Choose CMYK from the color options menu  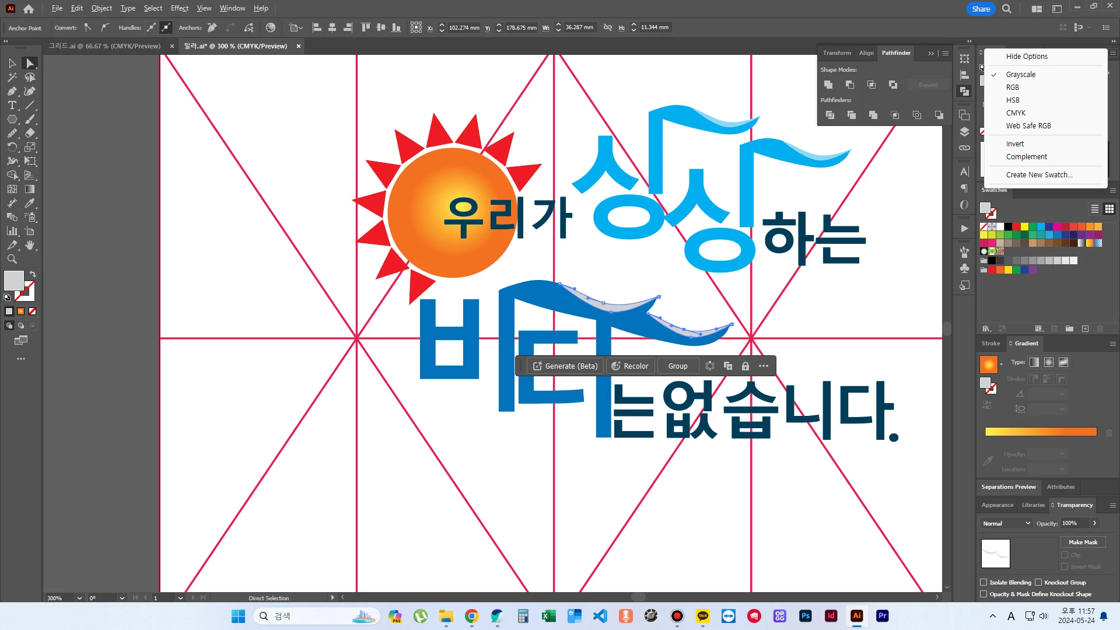pyautogui.click(x=1016, y=113)
